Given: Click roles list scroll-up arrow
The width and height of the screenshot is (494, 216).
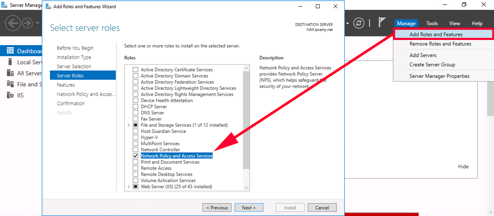Looking at the screenshot, I should (246, 68).
